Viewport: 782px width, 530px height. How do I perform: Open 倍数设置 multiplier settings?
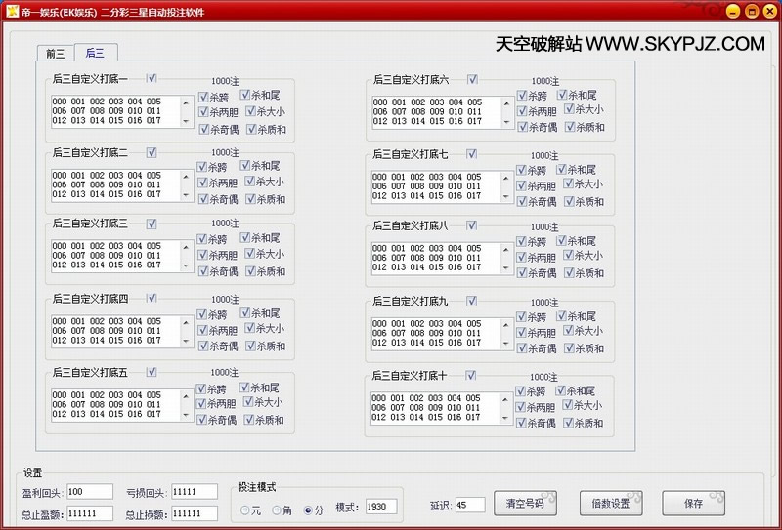[611, 505]
